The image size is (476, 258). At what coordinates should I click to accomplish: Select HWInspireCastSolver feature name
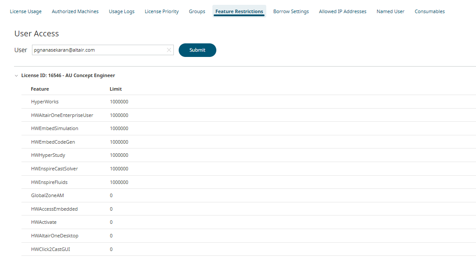(x=54, y=169)
